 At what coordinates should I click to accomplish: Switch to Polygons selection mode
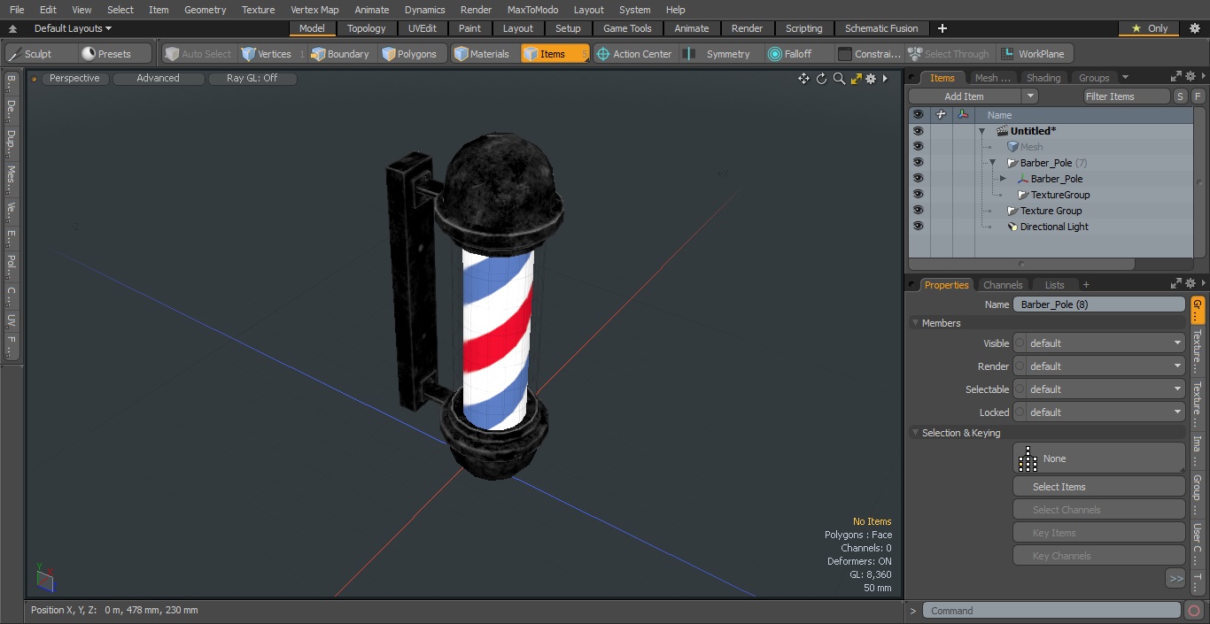coord(409,54)
